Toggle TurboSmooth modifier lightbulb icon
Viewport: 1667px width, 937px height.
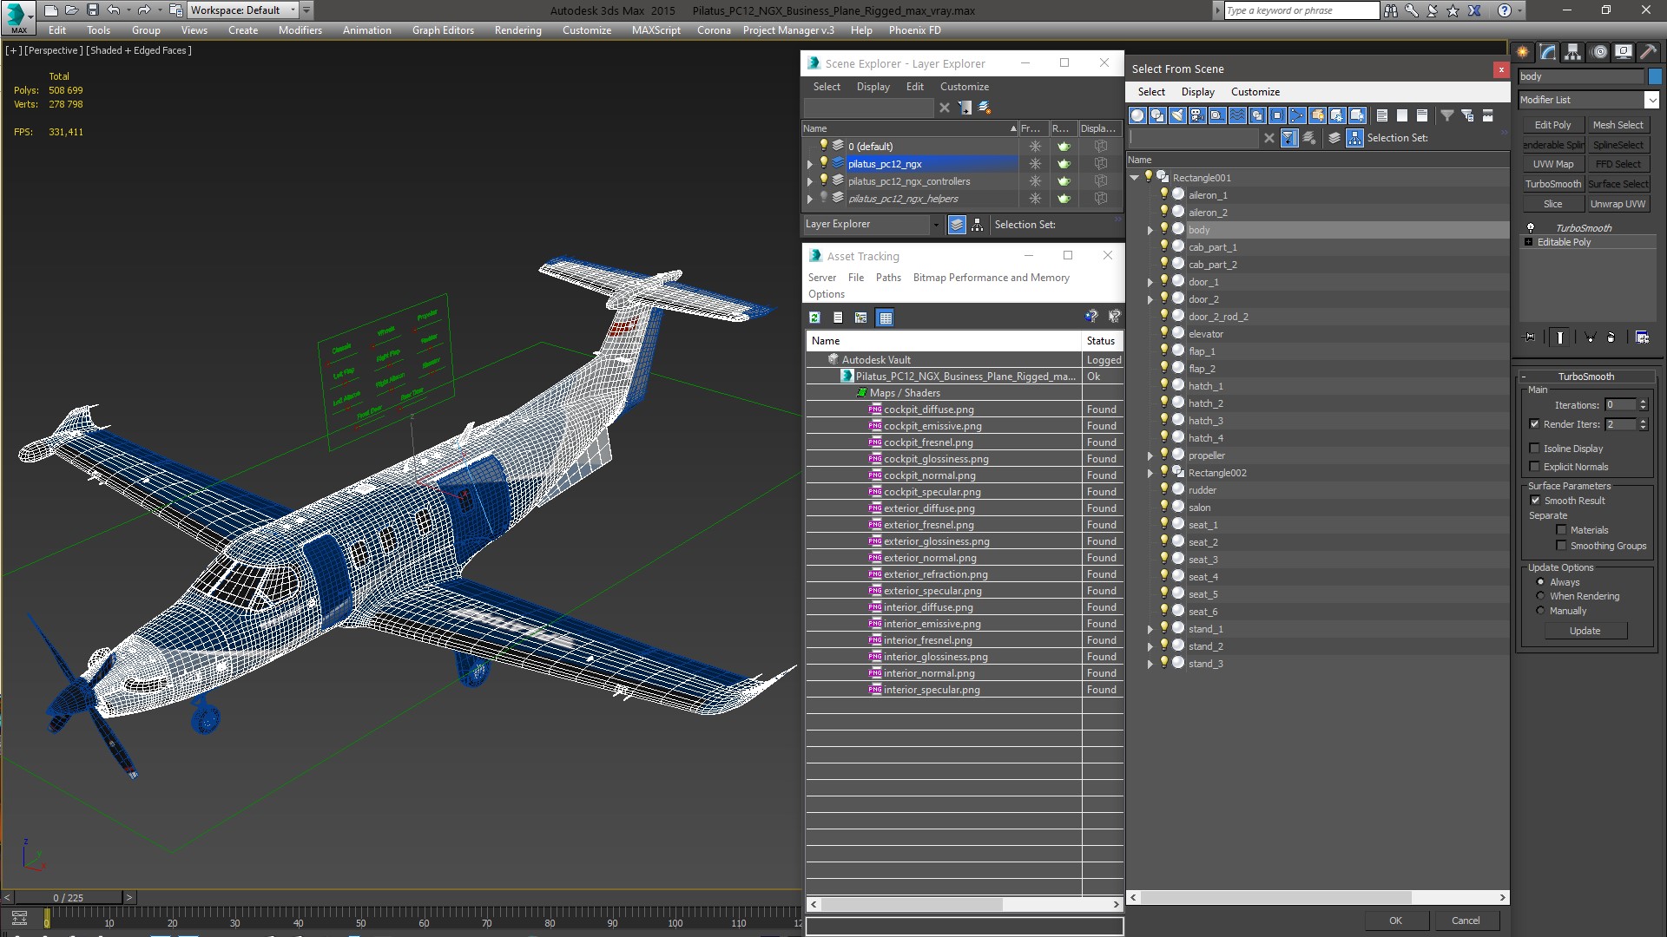coord(1531,228)
